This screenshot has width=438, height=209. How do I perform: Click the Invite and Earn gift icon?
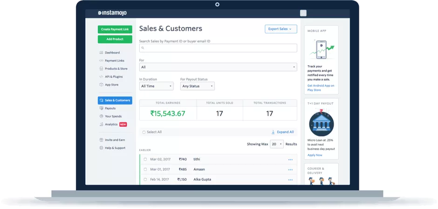pos(101,140)
